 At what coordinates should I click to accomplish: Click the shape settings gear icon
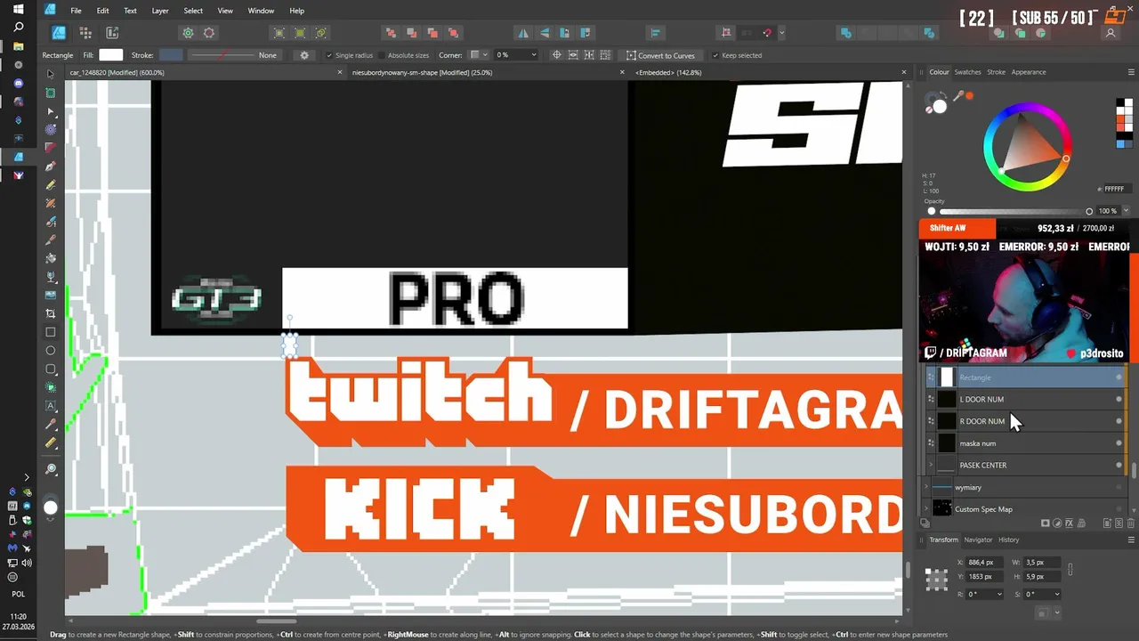point(304,55)
